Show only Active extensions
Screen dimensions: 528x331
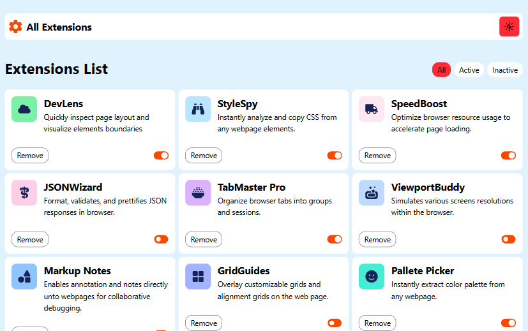469,70
